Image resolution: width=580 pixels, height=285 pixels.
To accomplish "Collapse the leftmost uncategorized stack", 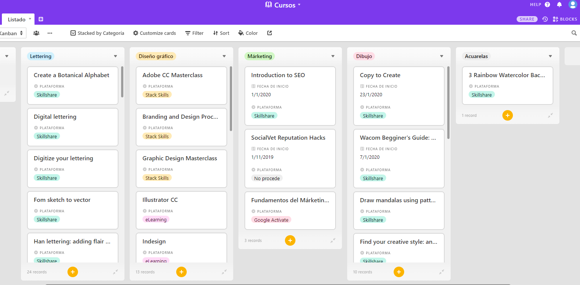I will pos(7,93).
